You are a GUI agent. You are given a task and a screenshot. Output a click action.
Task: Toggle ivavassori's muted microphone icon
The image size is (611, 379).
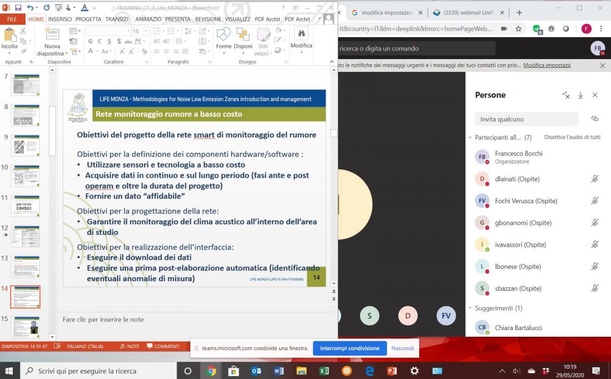click(594, 245)
